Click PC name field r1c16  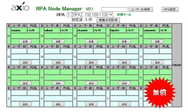point(166,30)
